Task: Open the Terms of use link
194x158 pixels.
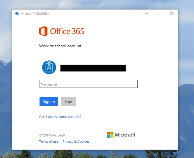Action: point(48,142)
